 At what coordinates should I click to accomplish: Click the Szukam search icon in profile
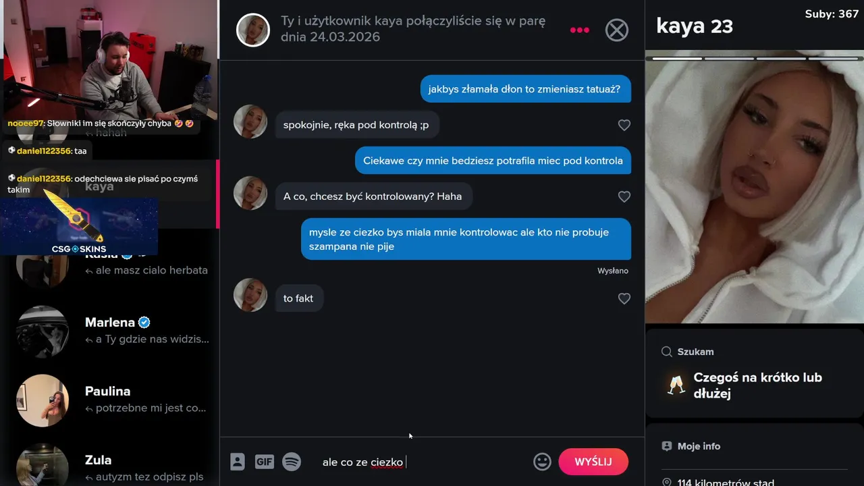pyautogui.click(x=667, y=352)
